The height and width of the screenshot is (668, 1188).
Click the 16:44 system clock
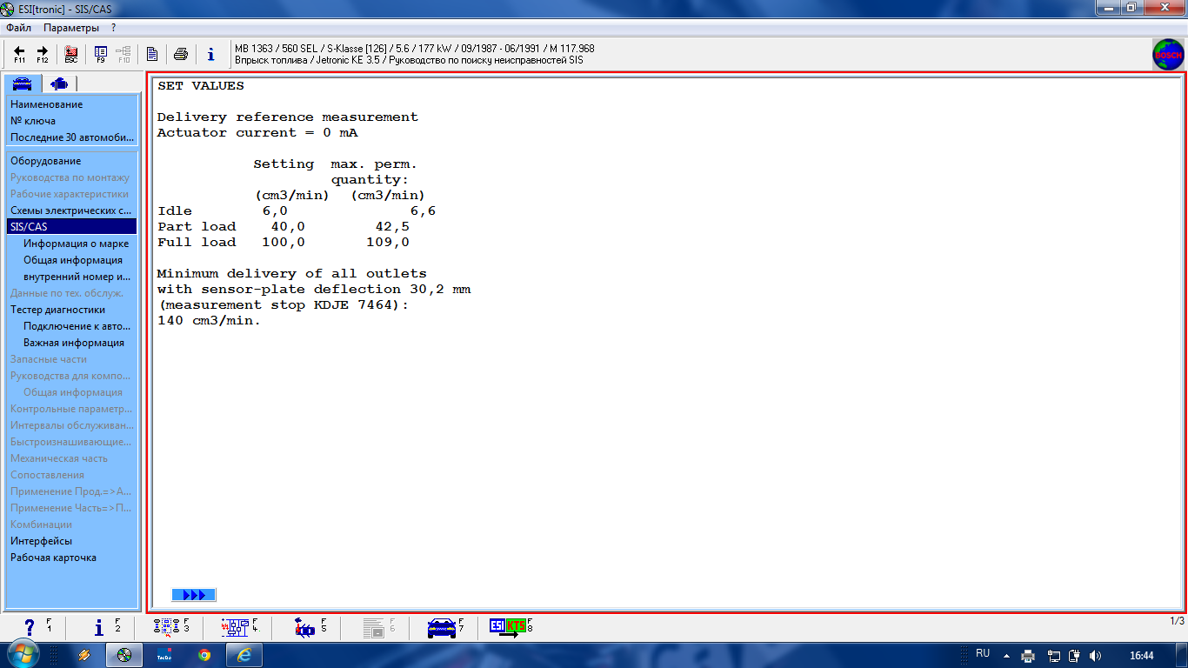[1141, 656]
